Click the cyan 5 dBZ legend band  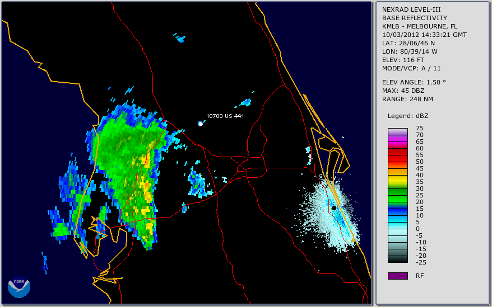tap(398, 225)
